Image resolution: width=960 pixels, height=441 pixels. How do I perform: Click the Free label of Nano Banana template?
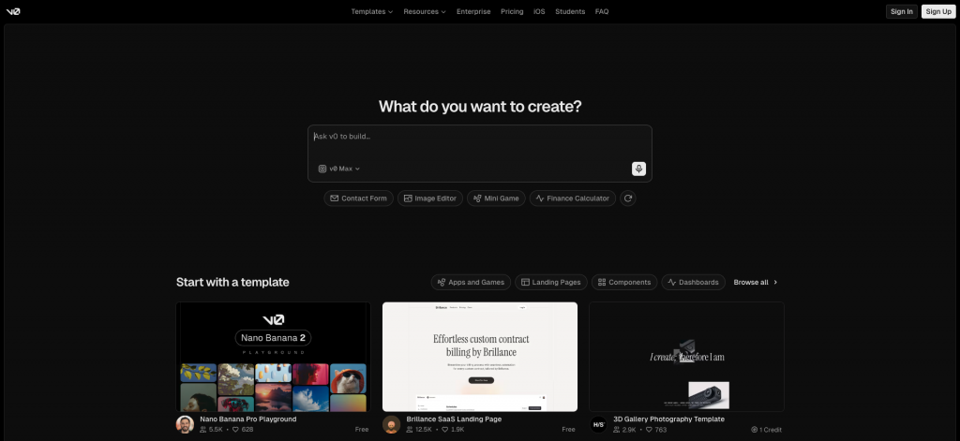tap(362, 430)
